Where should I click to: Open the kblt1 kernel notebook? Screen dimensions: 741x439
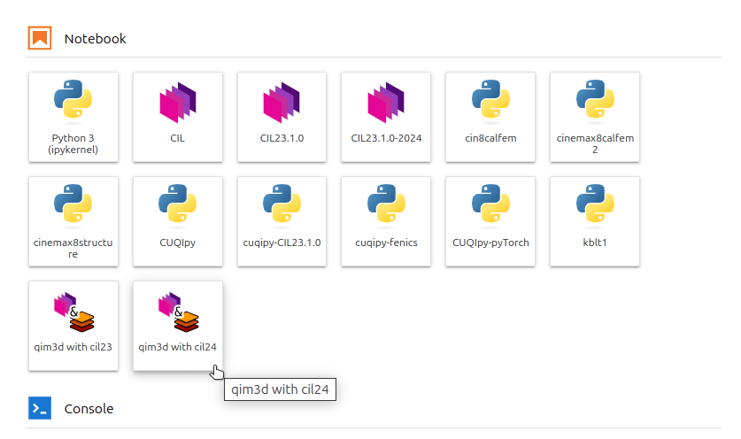coord(595,221)
